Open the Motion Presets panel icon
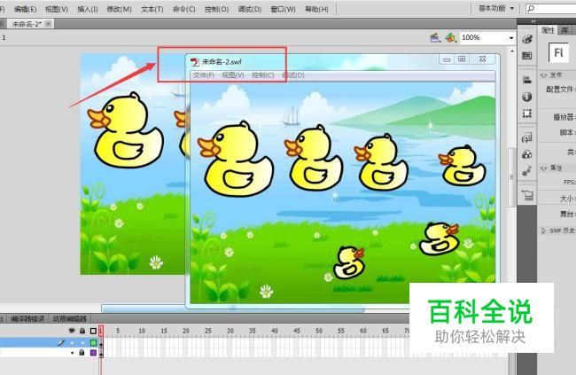The width and height of the screenshot is (576, 375). tap(527, 171)
